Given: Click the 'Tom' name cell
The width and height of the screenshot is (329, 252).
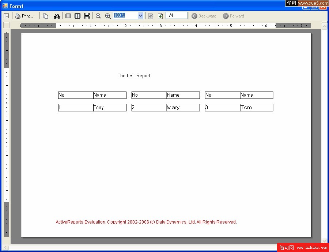Looking at the screenshot, I should [256, 108].
